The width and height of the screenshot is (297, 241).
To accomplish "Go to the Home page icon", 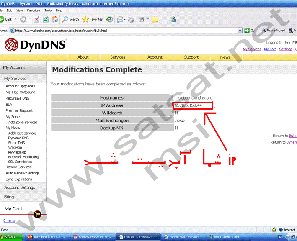I will coord(54,19).
